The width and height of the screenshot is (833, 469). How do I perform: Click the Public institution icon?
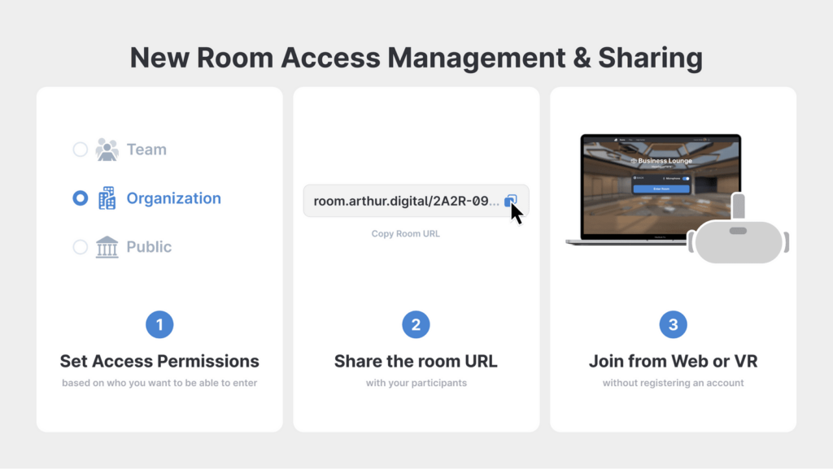coord(107,247)
